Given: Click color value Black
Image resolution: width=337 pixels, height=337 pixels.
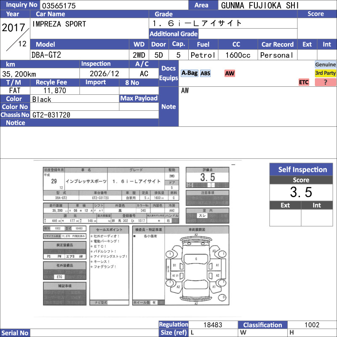Looking at the screenshot, I should (42, 99).
